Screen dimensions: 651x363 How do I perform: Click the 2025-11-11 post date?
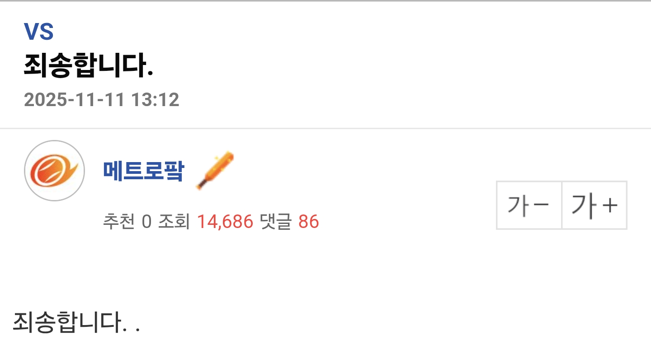tap(74, 100)
